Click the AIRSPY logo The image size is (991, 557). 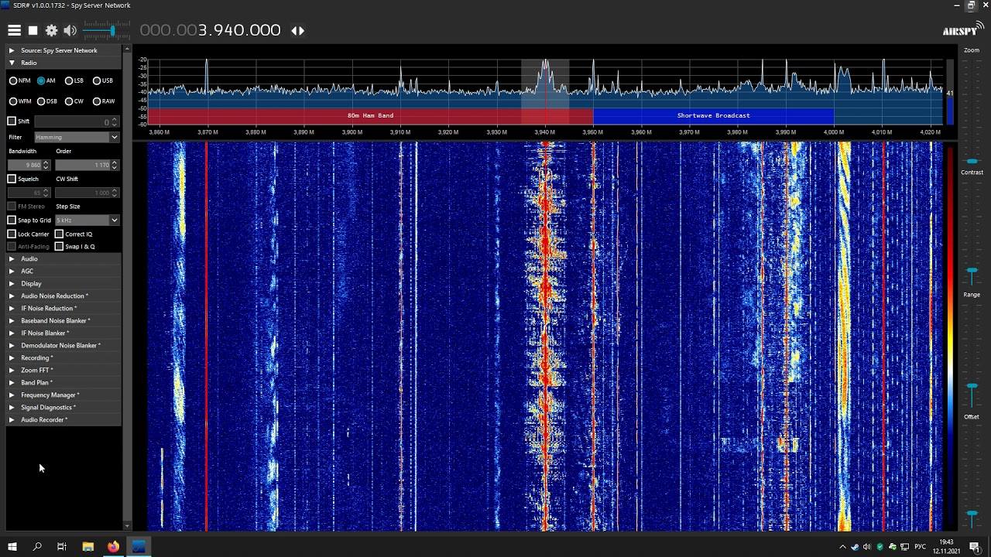pos(962,29)
